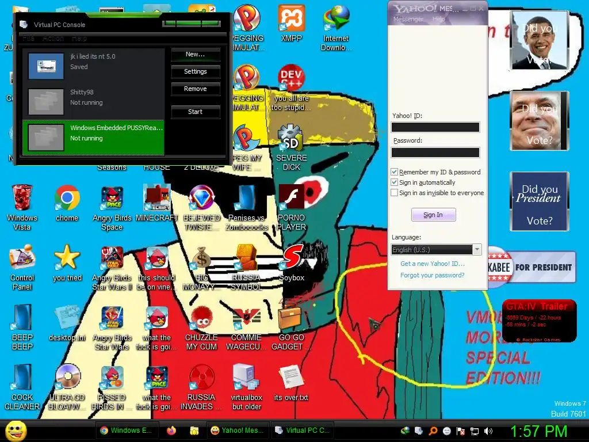Select the 'jk i lied its nt 5.0' virtual machine
The image size is (589, 442).
pyautogui.click(x=93, y=66)
